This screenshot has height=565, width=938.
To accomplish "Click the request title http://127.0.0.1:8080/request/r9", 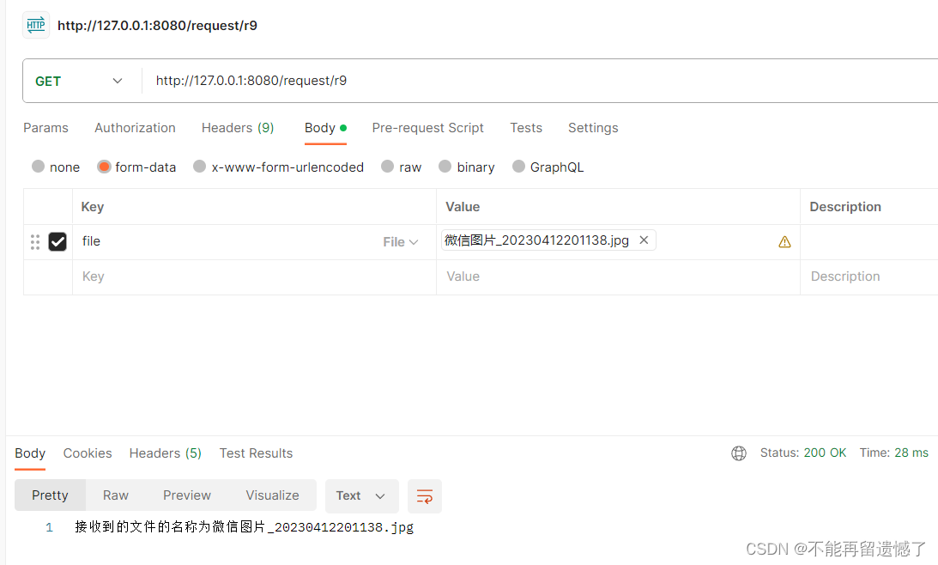I will (157, 26).
